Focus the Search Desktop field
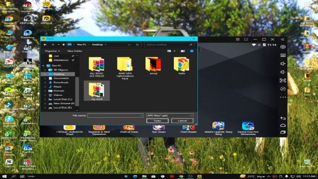The height and width of the screenshot is (179, 318). point(169,45)
